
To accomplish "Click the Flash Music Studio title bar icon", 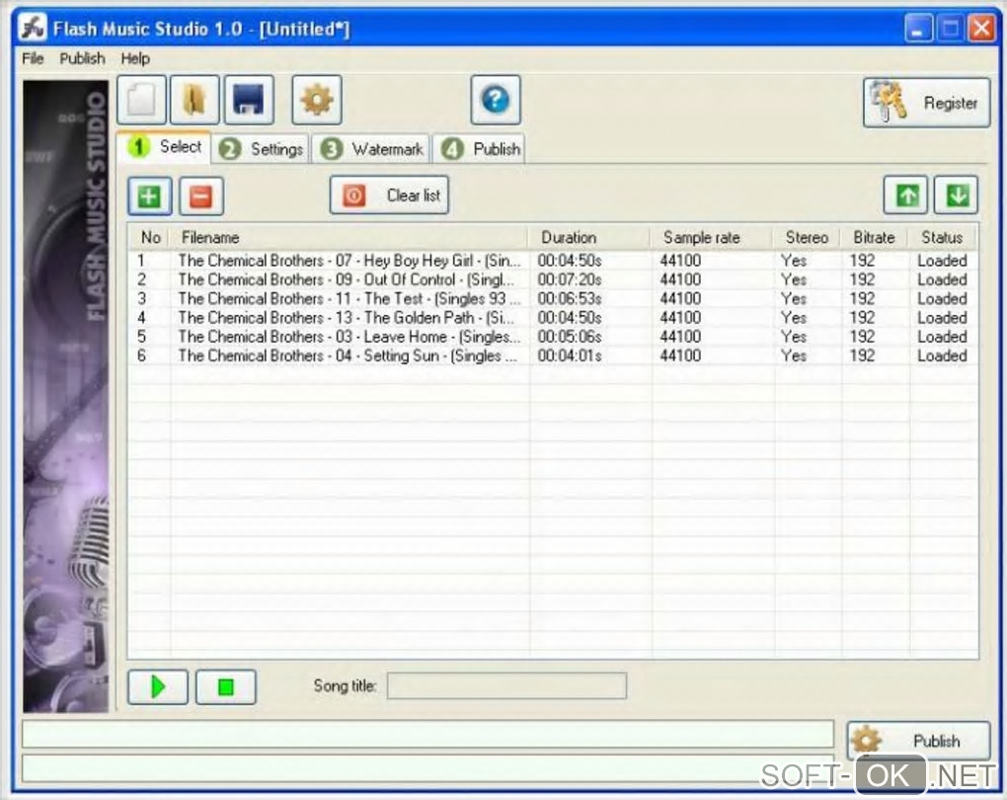I will pos(33,28).
